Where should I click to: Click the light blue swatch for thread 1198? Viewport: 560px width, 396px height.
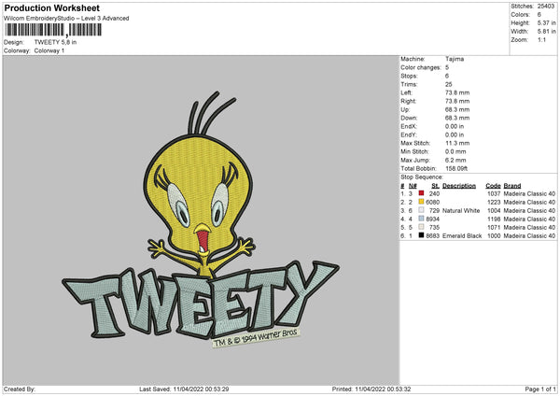(x=421, y=219)
